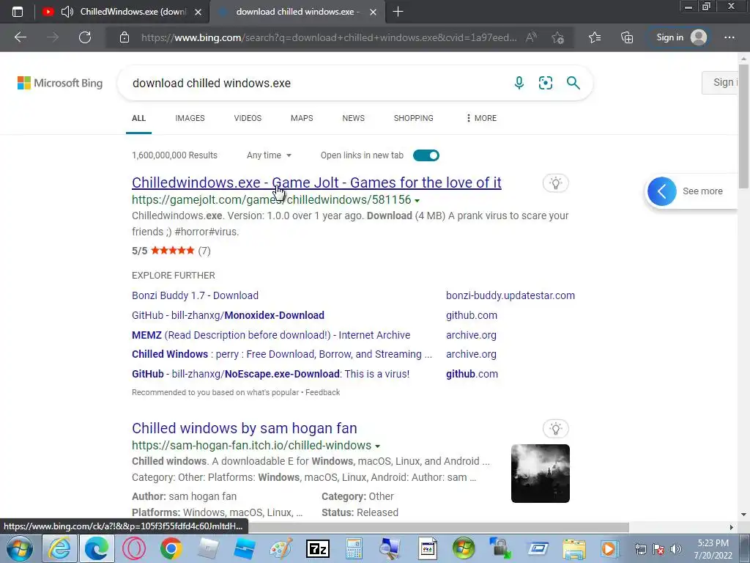The width and height of the screenshot is (750, 563).
Task: Open the read aloud icon in address bar
Action: tap(531, 37)
